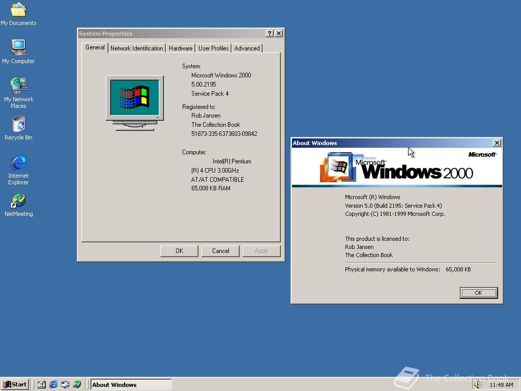Launch Internet Explorer desktop icon
Image resolution: width=521 pixels, height=391 pixels.
click(x=19, y=170)
